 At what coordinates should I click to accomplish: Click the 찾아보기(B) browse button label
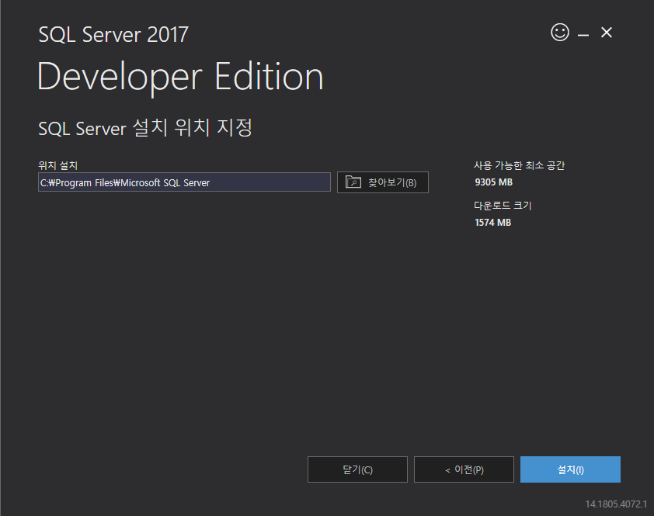coord(392,182)
